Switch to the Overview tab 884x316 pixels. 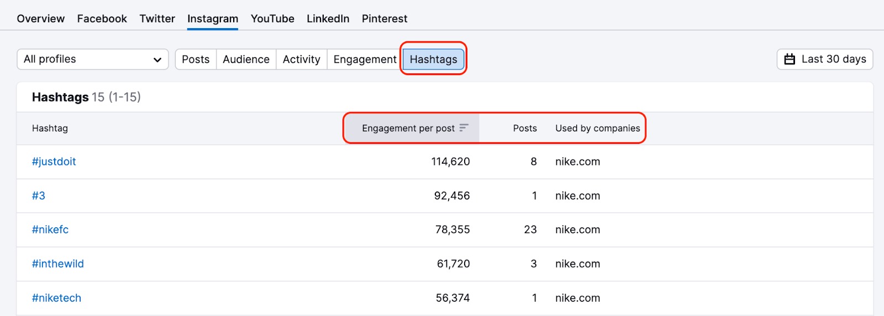click(x=40, y=19)
